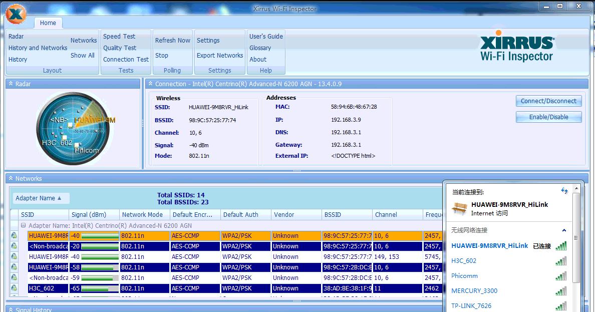595x312 pixels.
Task: Stop polling
Action: point(162,56)
